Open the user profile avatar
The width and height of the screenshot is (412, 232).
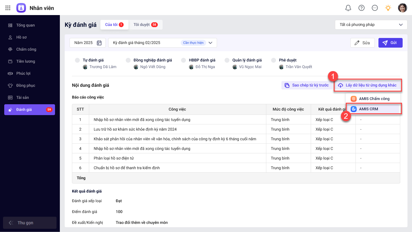(x=402, y=8)
